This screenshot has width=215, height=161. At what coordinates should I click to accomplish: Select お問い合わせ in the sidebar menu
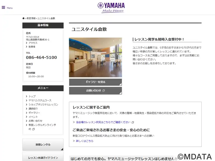(x=35, y=121)
